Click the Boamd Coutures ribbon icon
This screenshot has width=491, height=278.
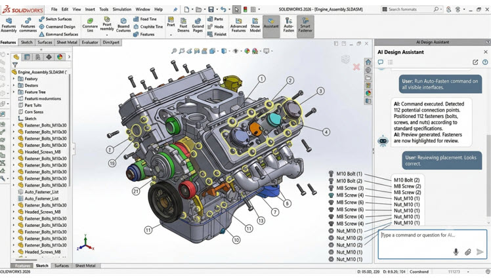click(x=123, y=25)
